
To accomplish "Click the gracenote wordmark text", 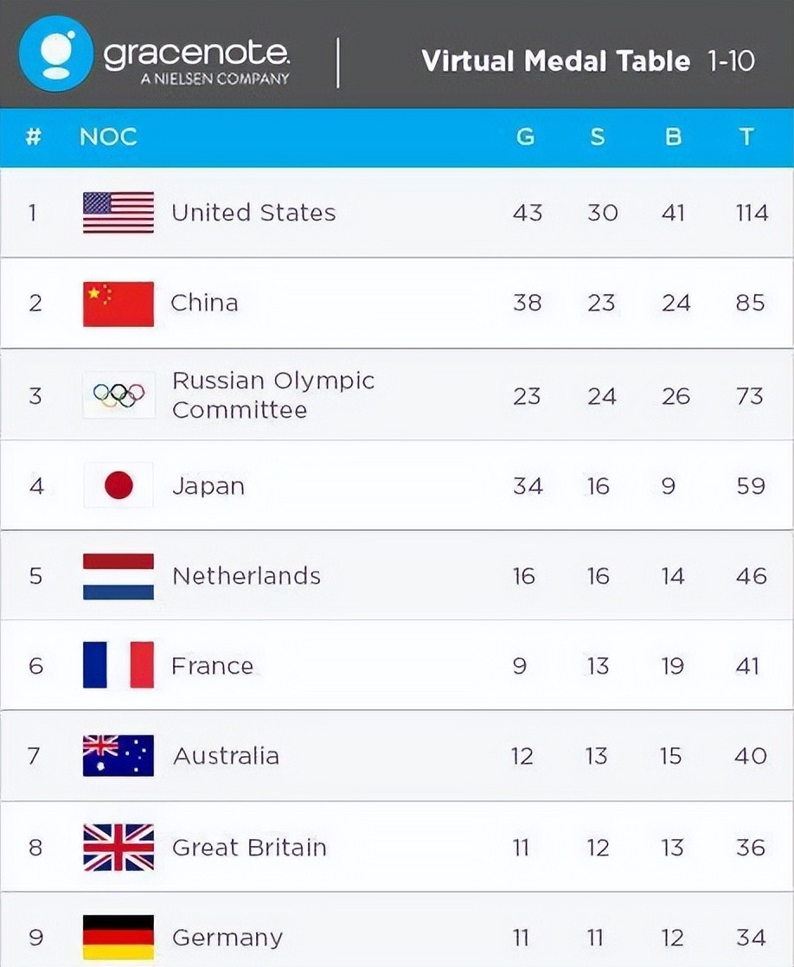I will pyautogui.click(x=196, y=54).
